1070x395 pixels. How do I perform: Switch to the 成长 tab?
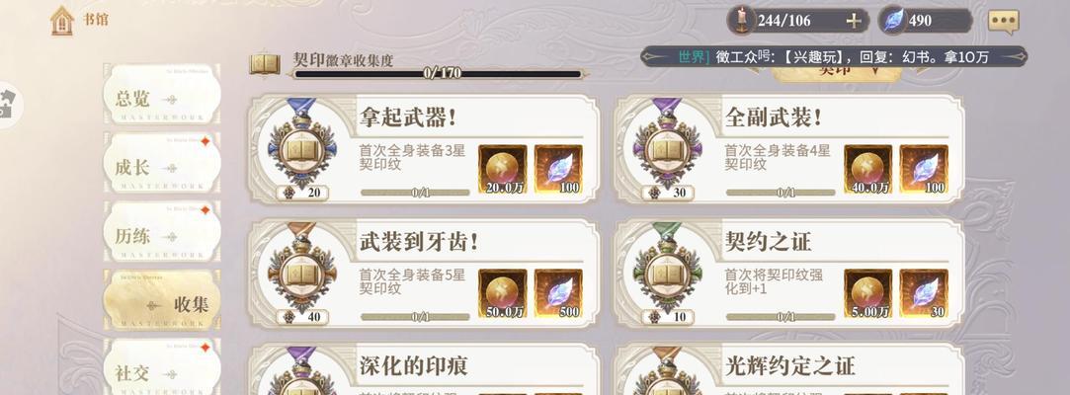click(x=162, y=163)
